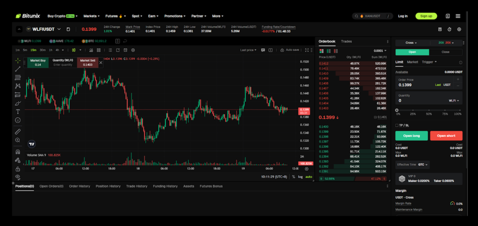
Task: Toggle lock all drawing tools
Action: [18, 169]
